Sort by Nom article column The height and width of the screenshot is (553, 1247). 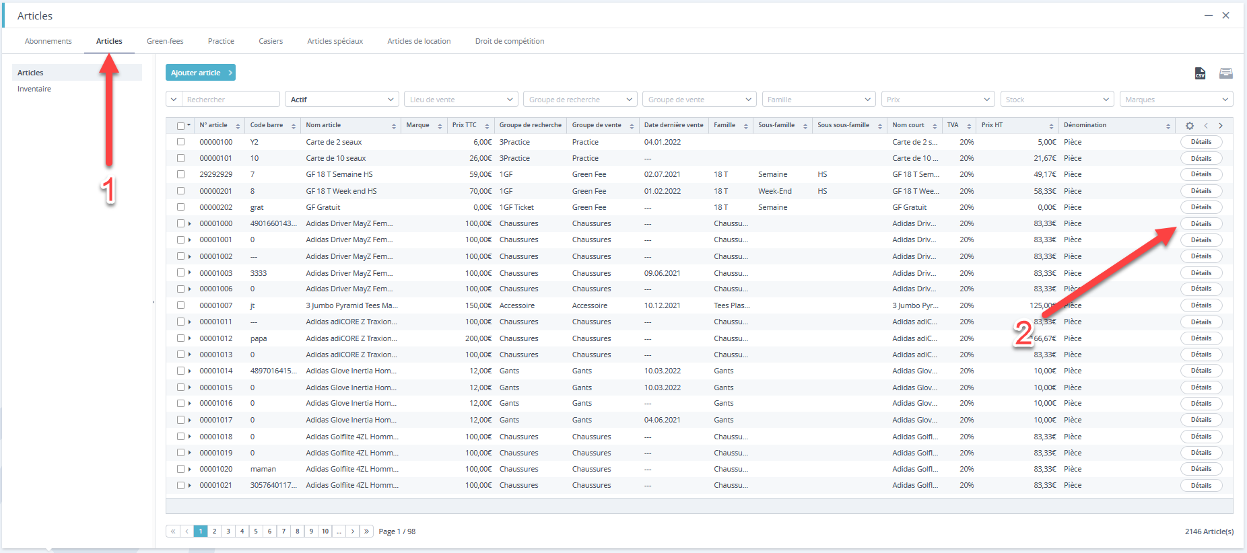point(394,126)
